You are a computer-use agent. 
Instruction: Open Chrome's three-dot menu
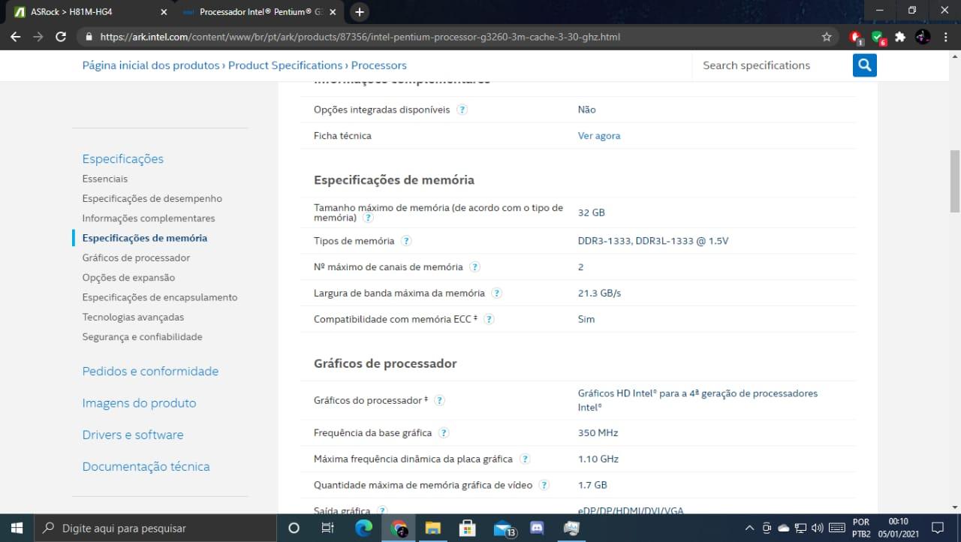coord(946,36)
